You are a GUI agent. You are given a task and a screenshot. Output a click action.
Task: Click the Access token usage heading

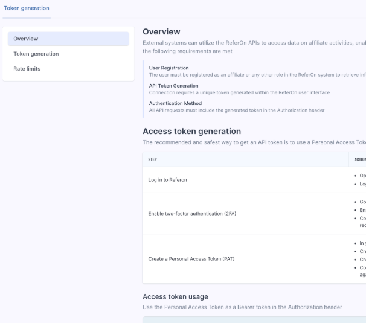point(175,296)
